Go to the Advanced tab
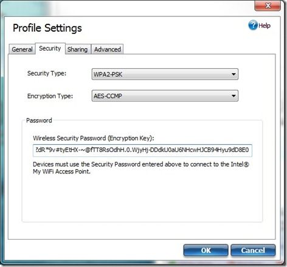 click(107, 49)
